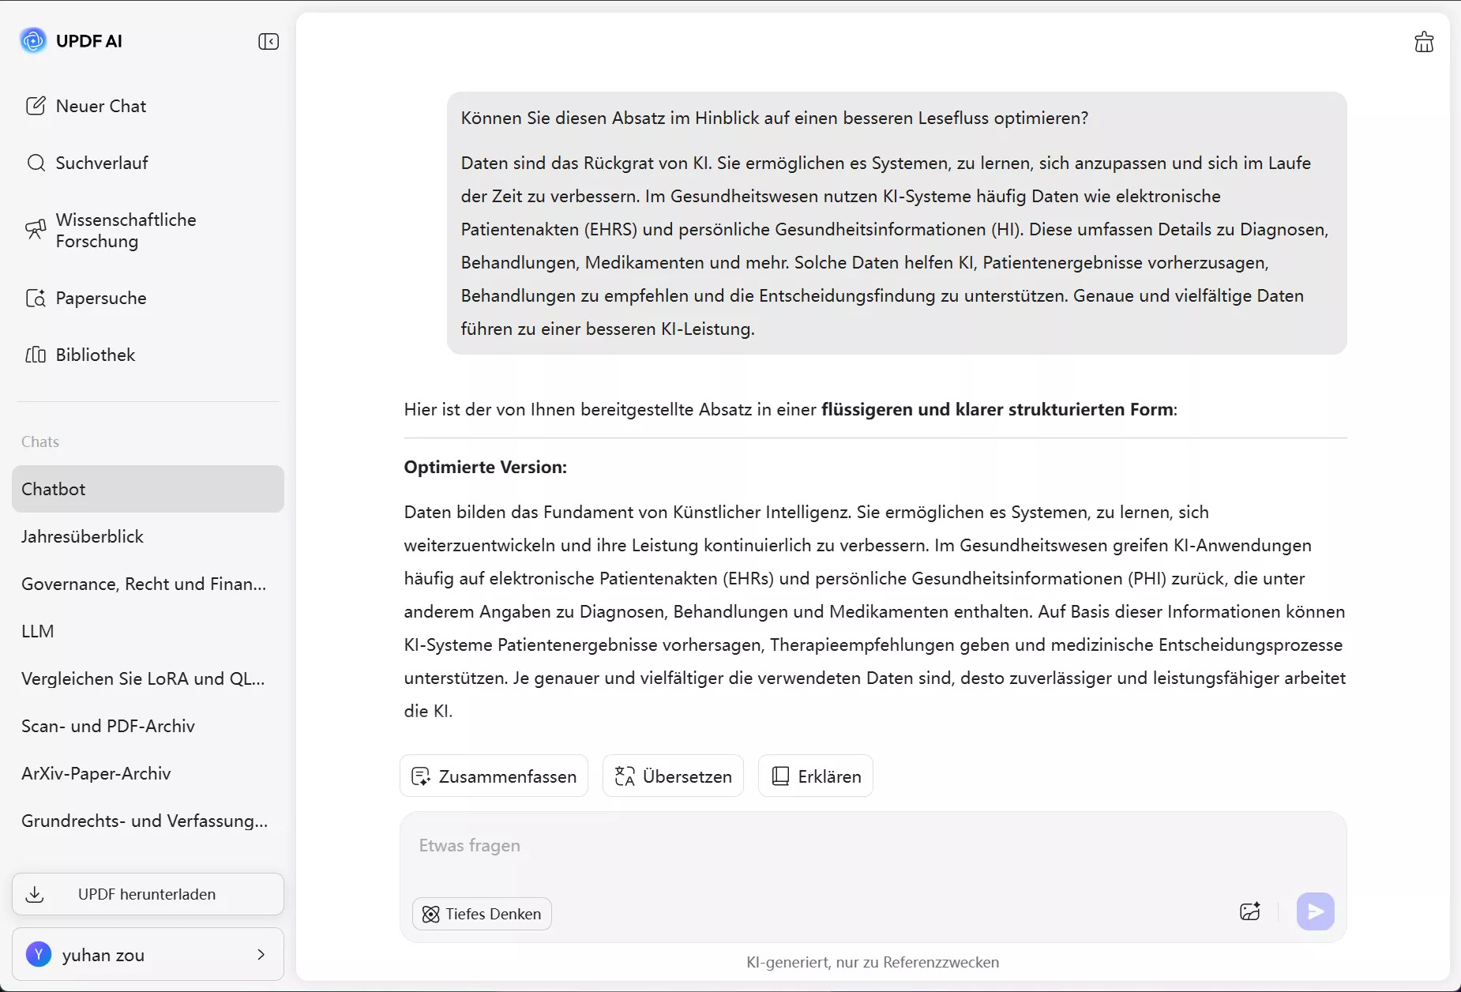
Task: Collapse the left sidebar panel
Action: pyautogui.click(x=268, y=41)
